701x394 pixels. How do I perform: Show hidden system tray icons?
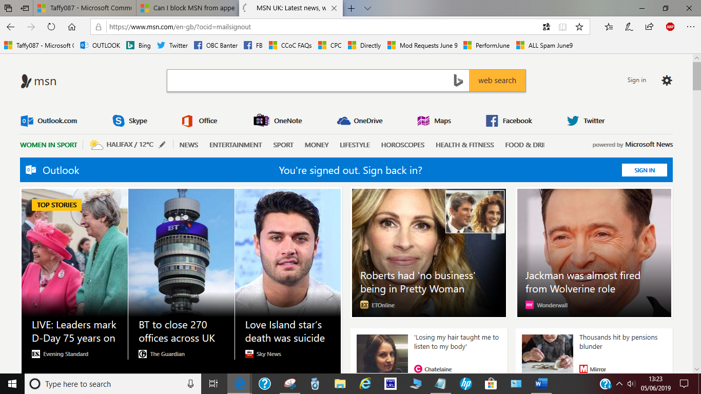pyautogui.click(x=619, y=384)
